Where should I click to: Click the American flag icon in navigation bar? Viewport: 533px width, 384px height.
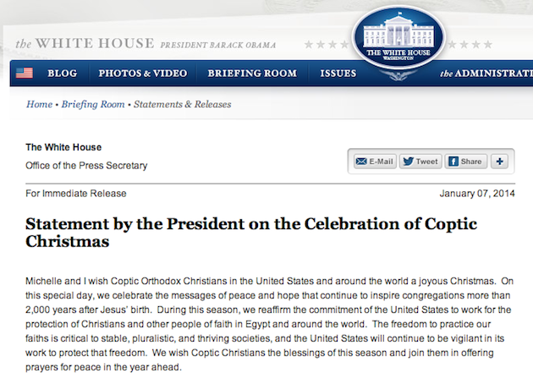[x=25, y=73]
